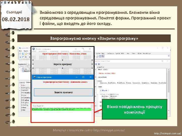Switch to the RTTI palette tab
The height and width of the screenshot is (136, 182).
pos(123,53)
